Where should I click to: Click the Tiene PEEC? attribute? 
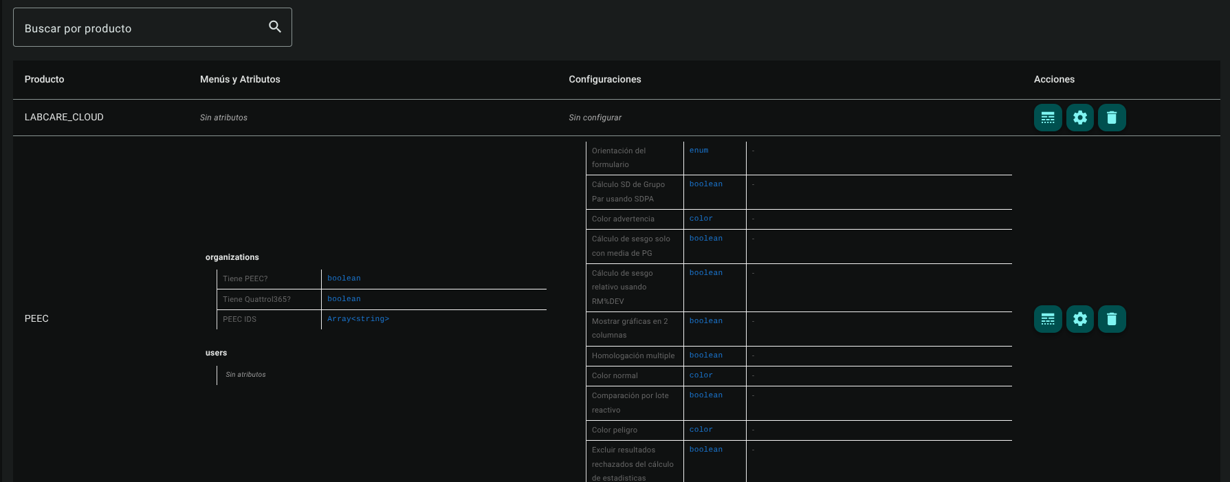tap(245, 278)
